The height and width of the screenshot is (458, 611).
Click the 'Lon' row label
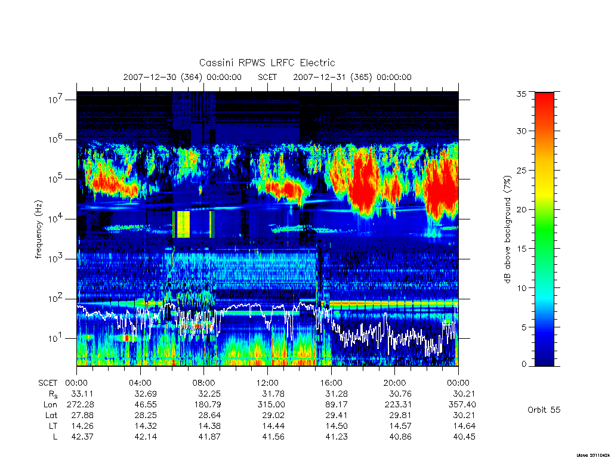(50, 405)
